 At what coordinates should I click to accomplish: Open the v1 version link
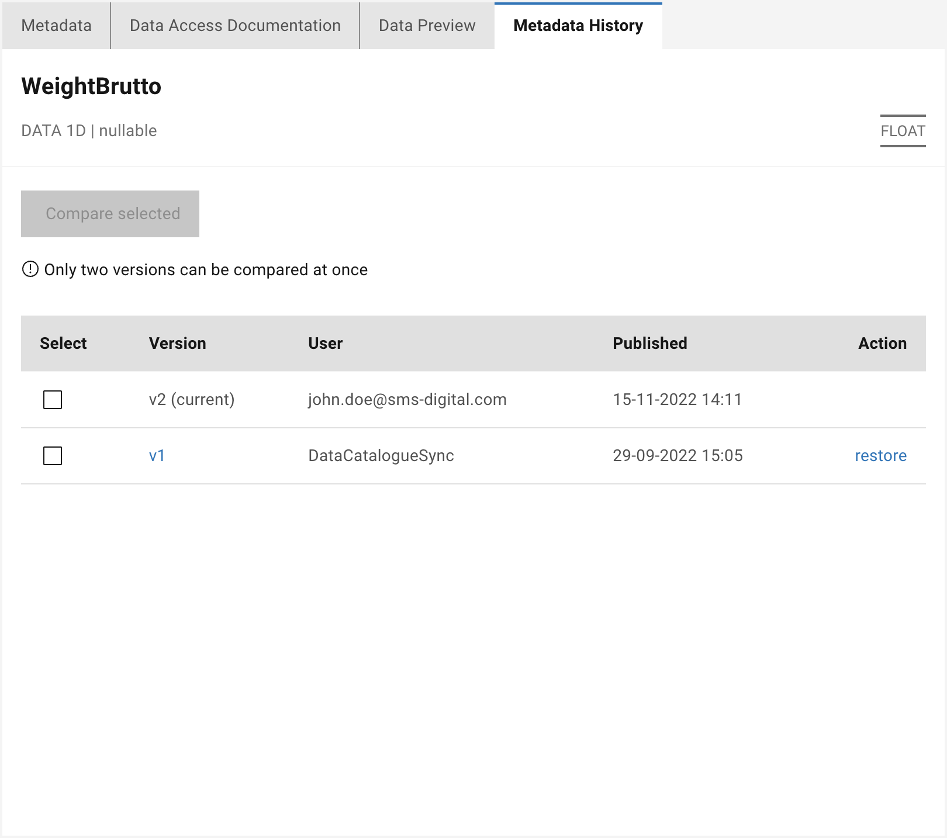pyautogui.click(x=157, y=456)
